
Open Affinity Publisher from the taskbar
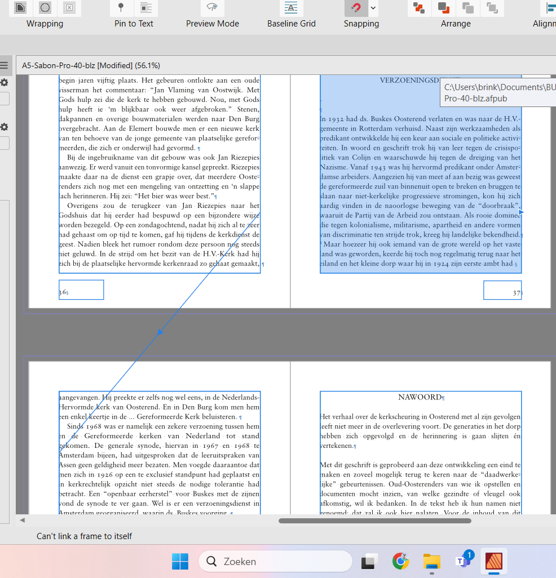pyautogui.click(x=495, y=561)
